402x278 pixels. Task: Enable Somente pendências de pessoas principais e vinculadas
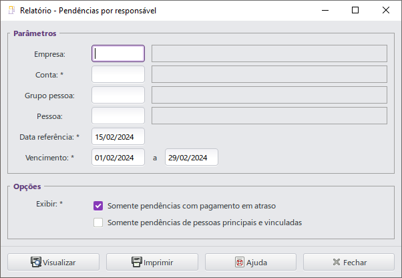pyautogui.click(x=98, y=223)
